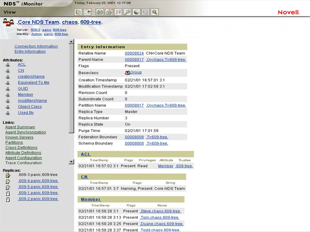Open the CN section header link
The width and height of the screenshot is (310, 232).
(84, 177)
